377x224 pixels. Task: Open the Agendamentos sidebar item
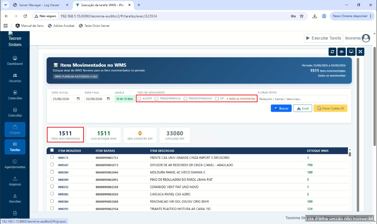tap(15, 164)
